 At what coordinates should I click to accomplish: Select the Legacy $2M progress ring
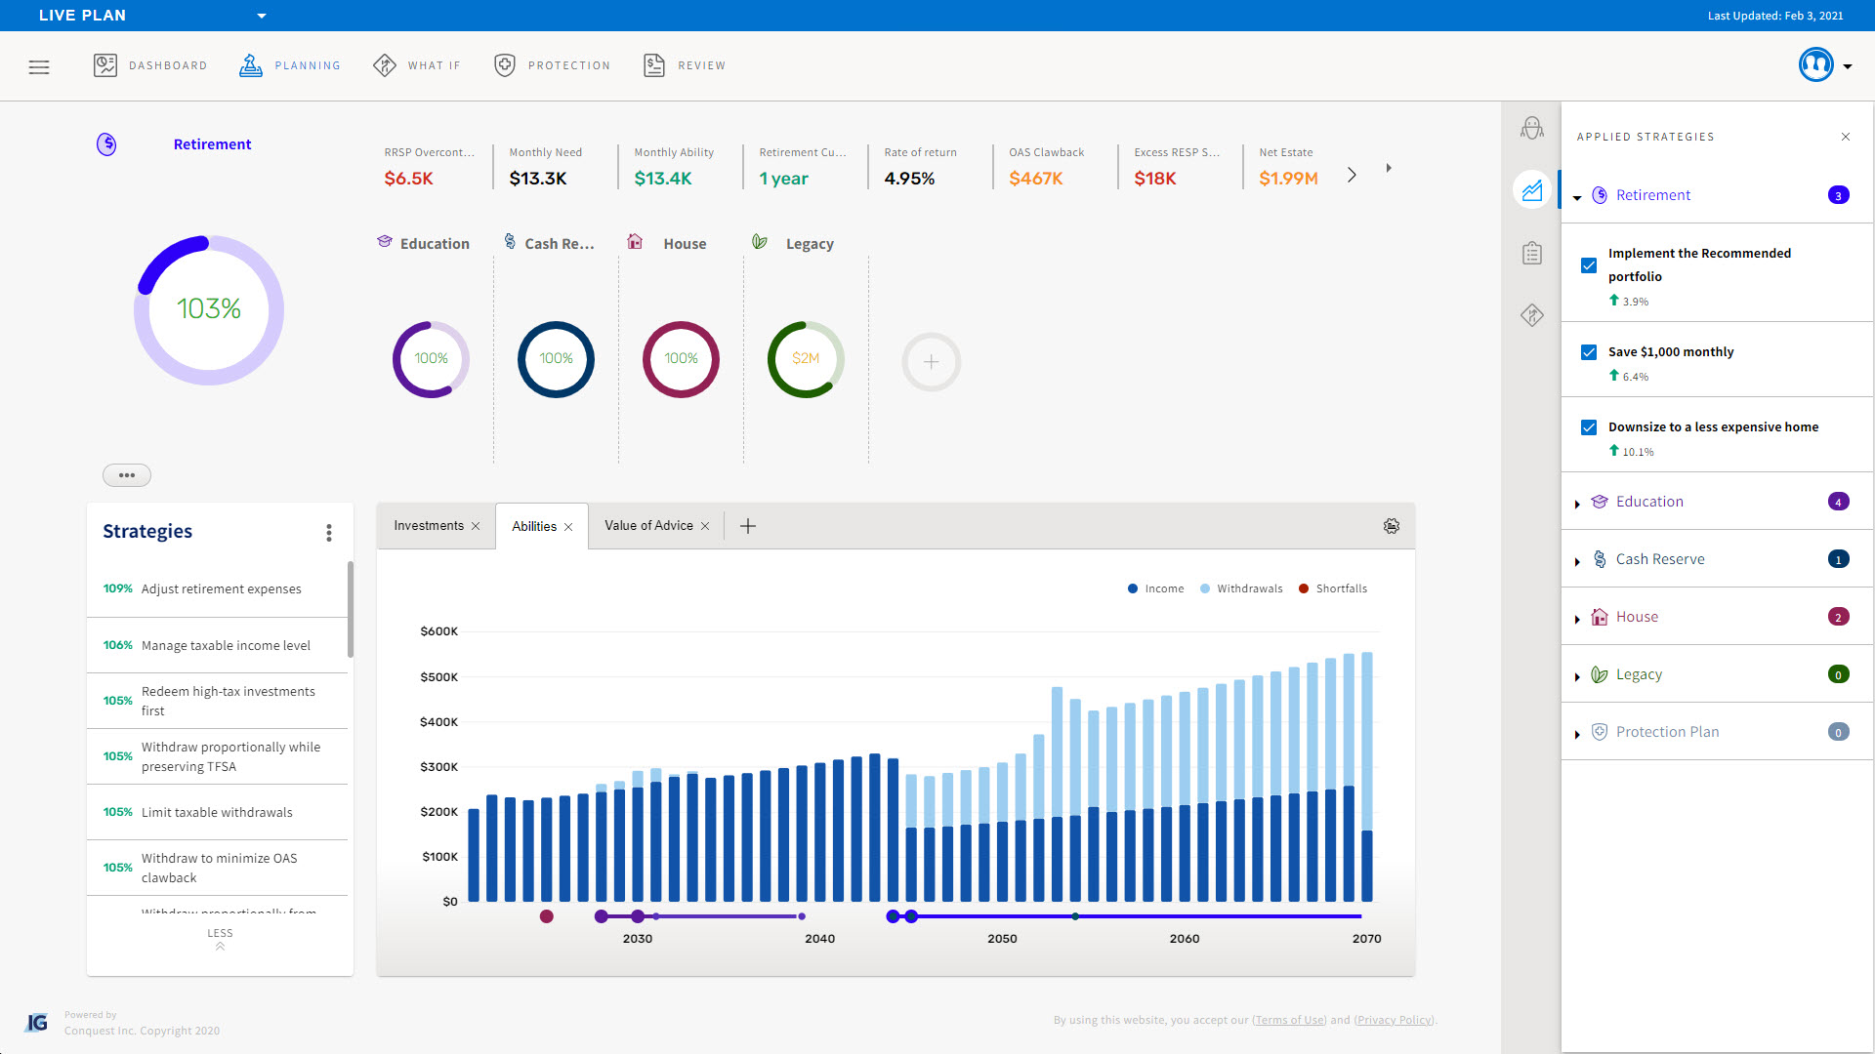pyautogui.click(x=806, y=359)
